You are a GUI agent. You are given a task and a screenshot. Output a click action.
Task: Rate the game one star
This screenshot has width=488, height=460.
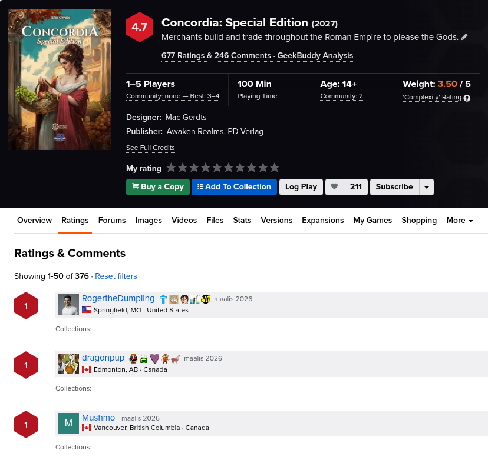[172, 168]
